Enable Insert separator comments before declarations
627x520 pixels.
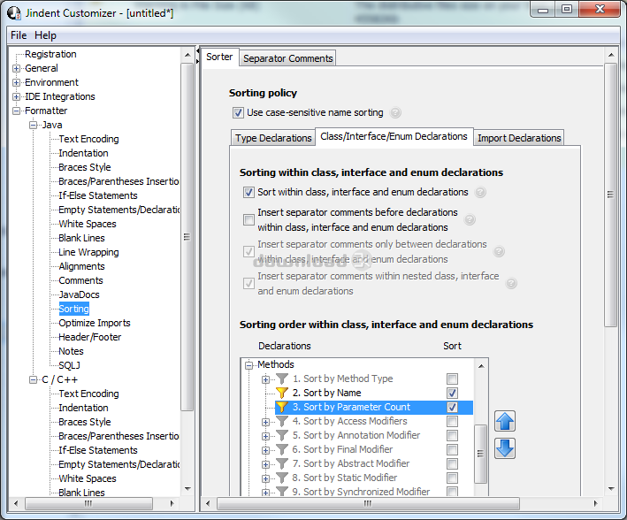pos(249,219)
